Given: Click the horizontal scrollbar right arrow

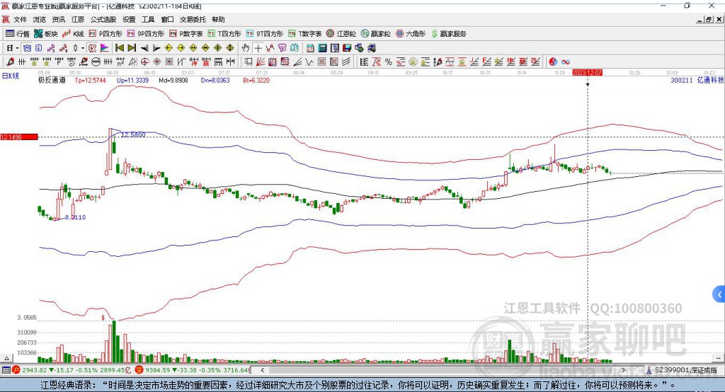Looking at the screenshot, I should click(x=623, y=370).
